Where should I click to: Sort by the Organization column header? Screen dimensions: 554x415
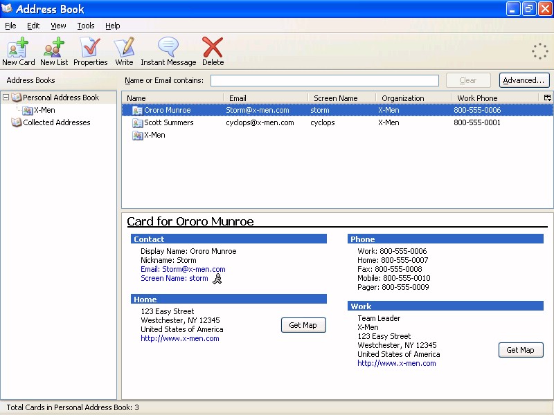[413, 98]
